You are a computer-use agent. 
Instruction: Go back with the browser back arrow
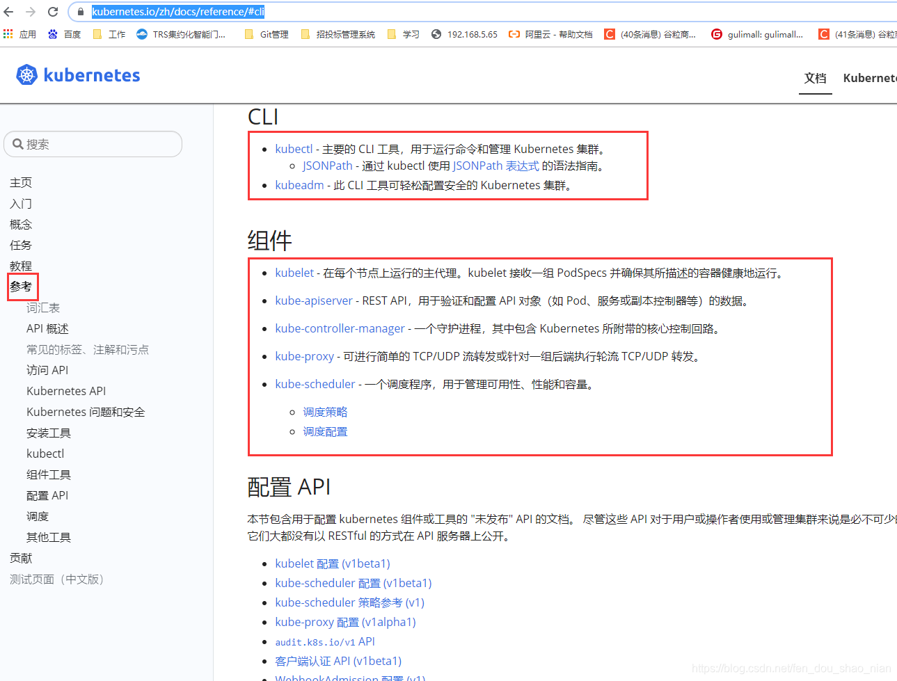9,12
